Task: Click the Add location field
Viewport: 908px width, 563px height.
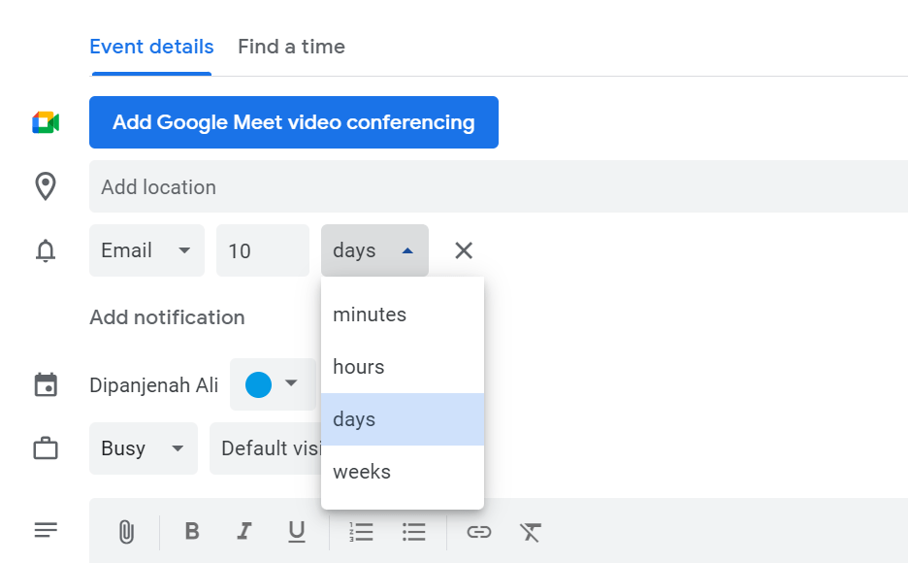Action: 499,186
